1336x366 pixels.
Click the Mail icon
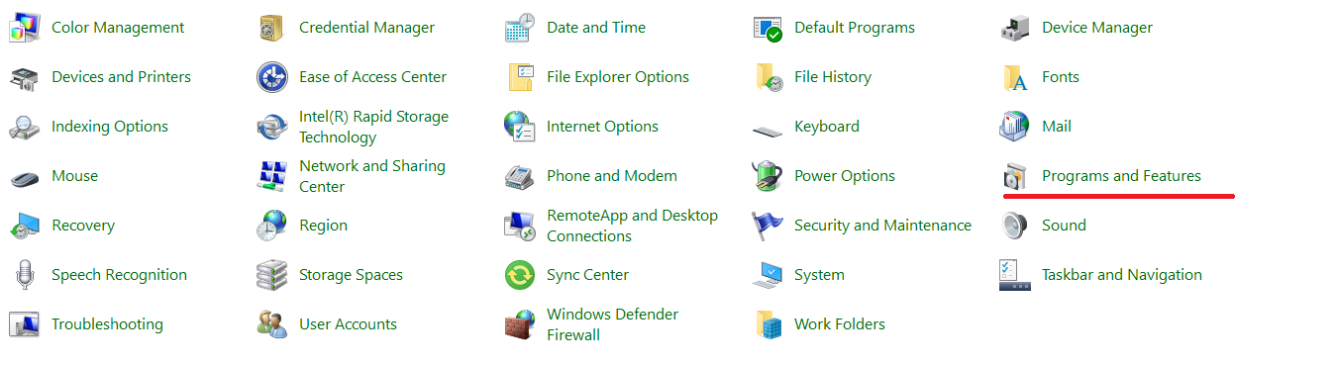point(1014,127)
